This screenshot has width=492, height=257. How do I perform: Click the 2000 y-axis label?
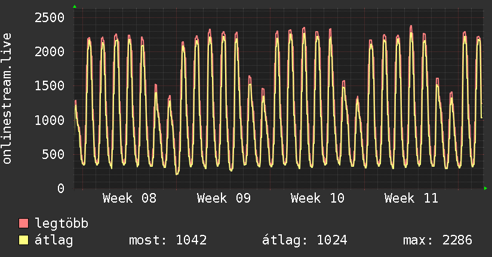[50, 51]
